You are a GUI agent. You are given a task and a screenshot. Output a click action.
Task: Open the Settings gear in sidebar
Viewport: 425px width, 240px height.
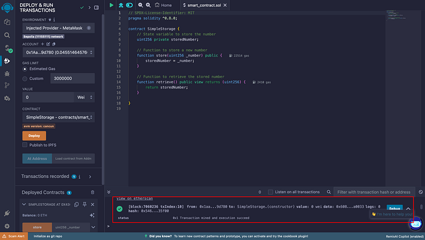click(x=7, y=225)
